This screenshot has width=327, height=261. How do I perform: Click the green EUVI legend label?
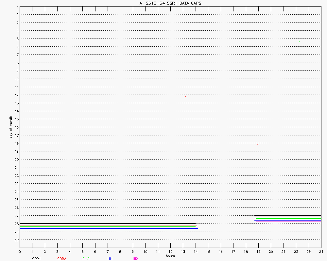pyautogui.click(x=86, y=259)
